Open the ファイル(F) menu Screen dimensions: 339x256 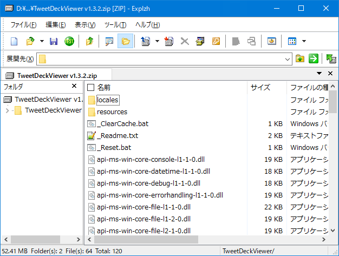(24, 25)
